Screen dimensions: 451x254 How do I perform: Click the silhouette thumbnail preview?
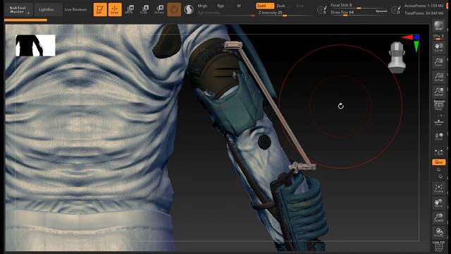(35, 45)
